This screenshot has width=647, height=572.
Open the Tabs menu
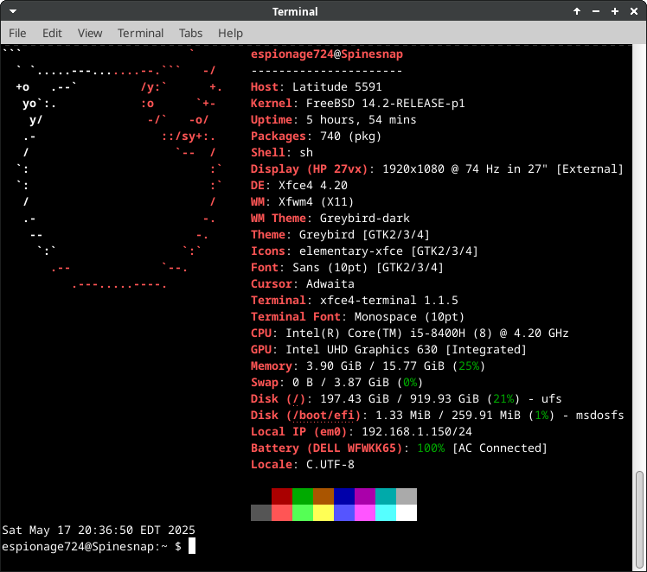tap(190, 33)
